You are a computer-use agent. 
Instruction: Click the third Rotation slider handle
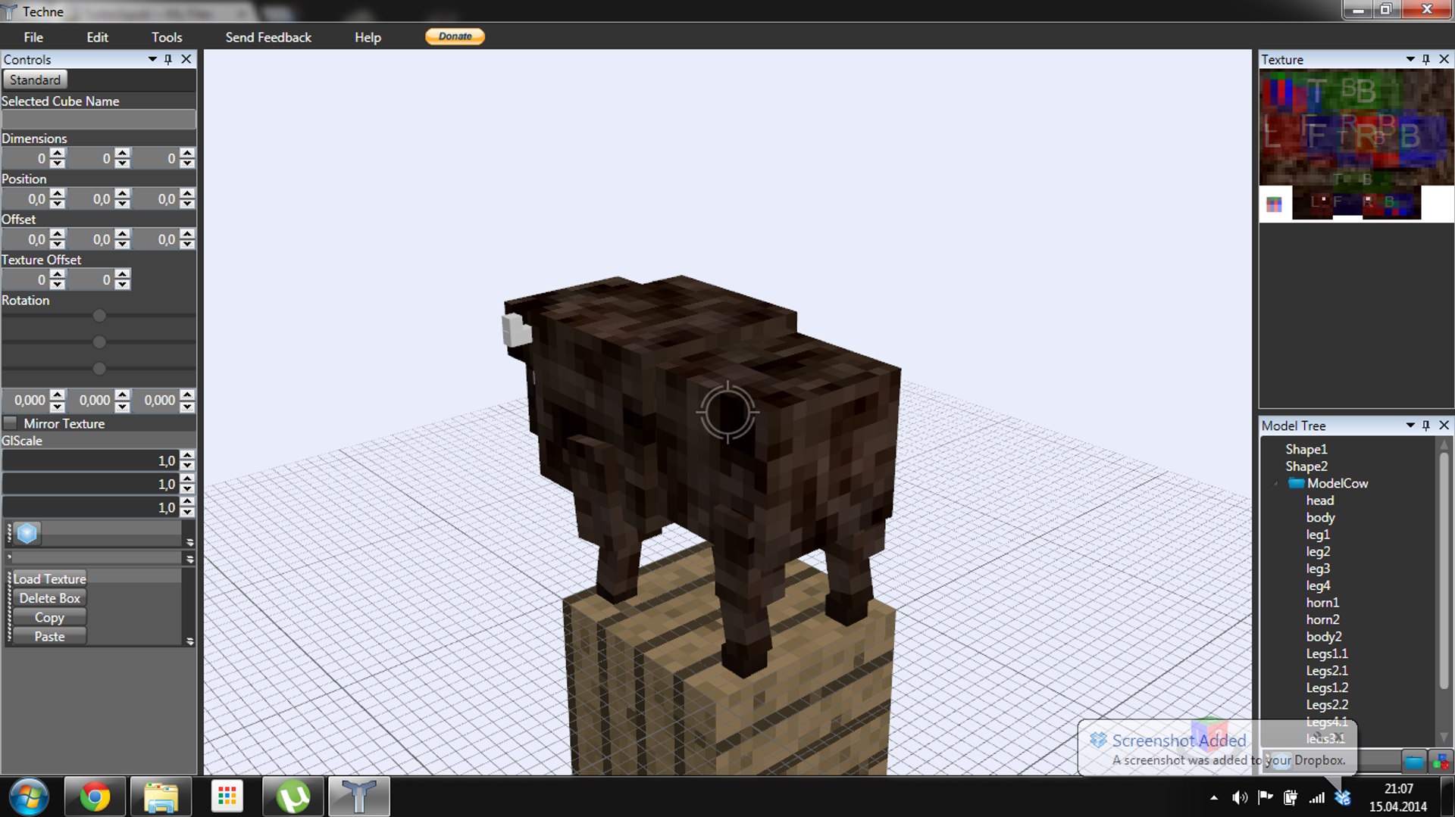pos(99,369)
